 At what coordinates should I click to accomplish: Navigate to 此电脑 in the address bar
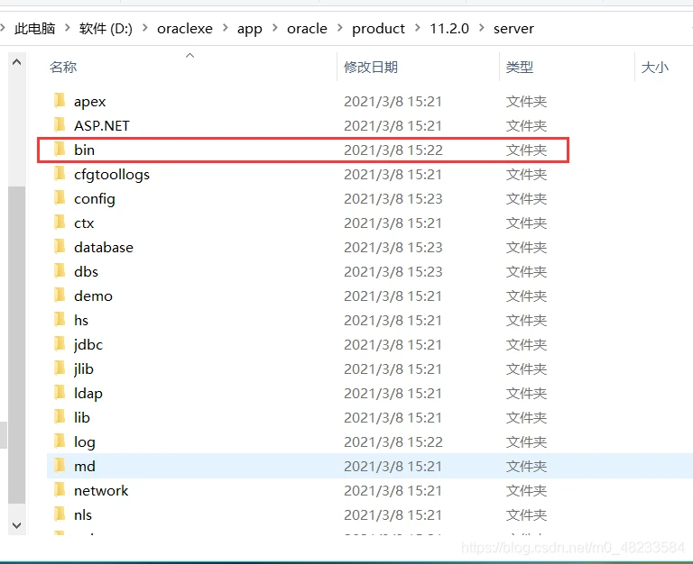point(34,29)
